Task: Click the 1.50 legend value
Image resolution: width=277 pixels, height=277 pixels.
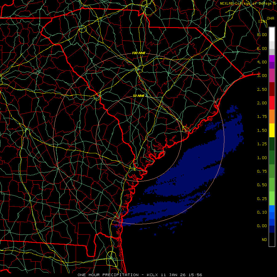Action: (x=262, y=130)
